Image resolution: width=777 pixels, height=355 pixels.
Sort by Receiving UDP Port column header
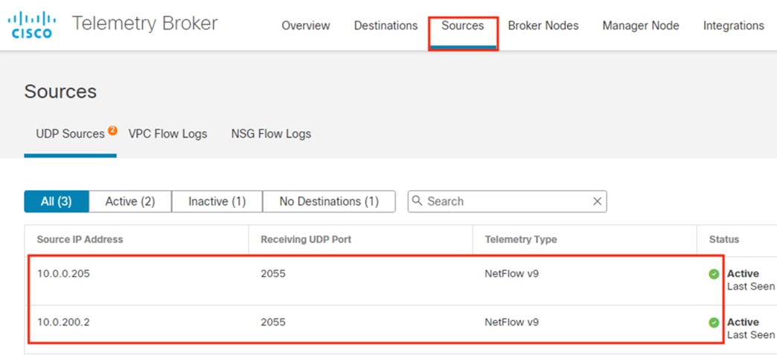306,239
